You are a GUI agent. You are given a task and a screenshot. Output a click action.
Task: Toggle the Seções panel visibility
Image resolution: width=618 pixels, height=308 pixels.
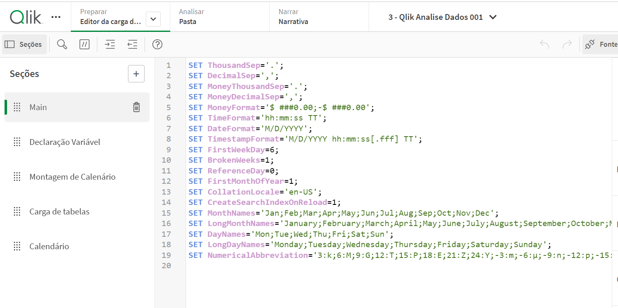pyautogui.click(x=24, y=45)
